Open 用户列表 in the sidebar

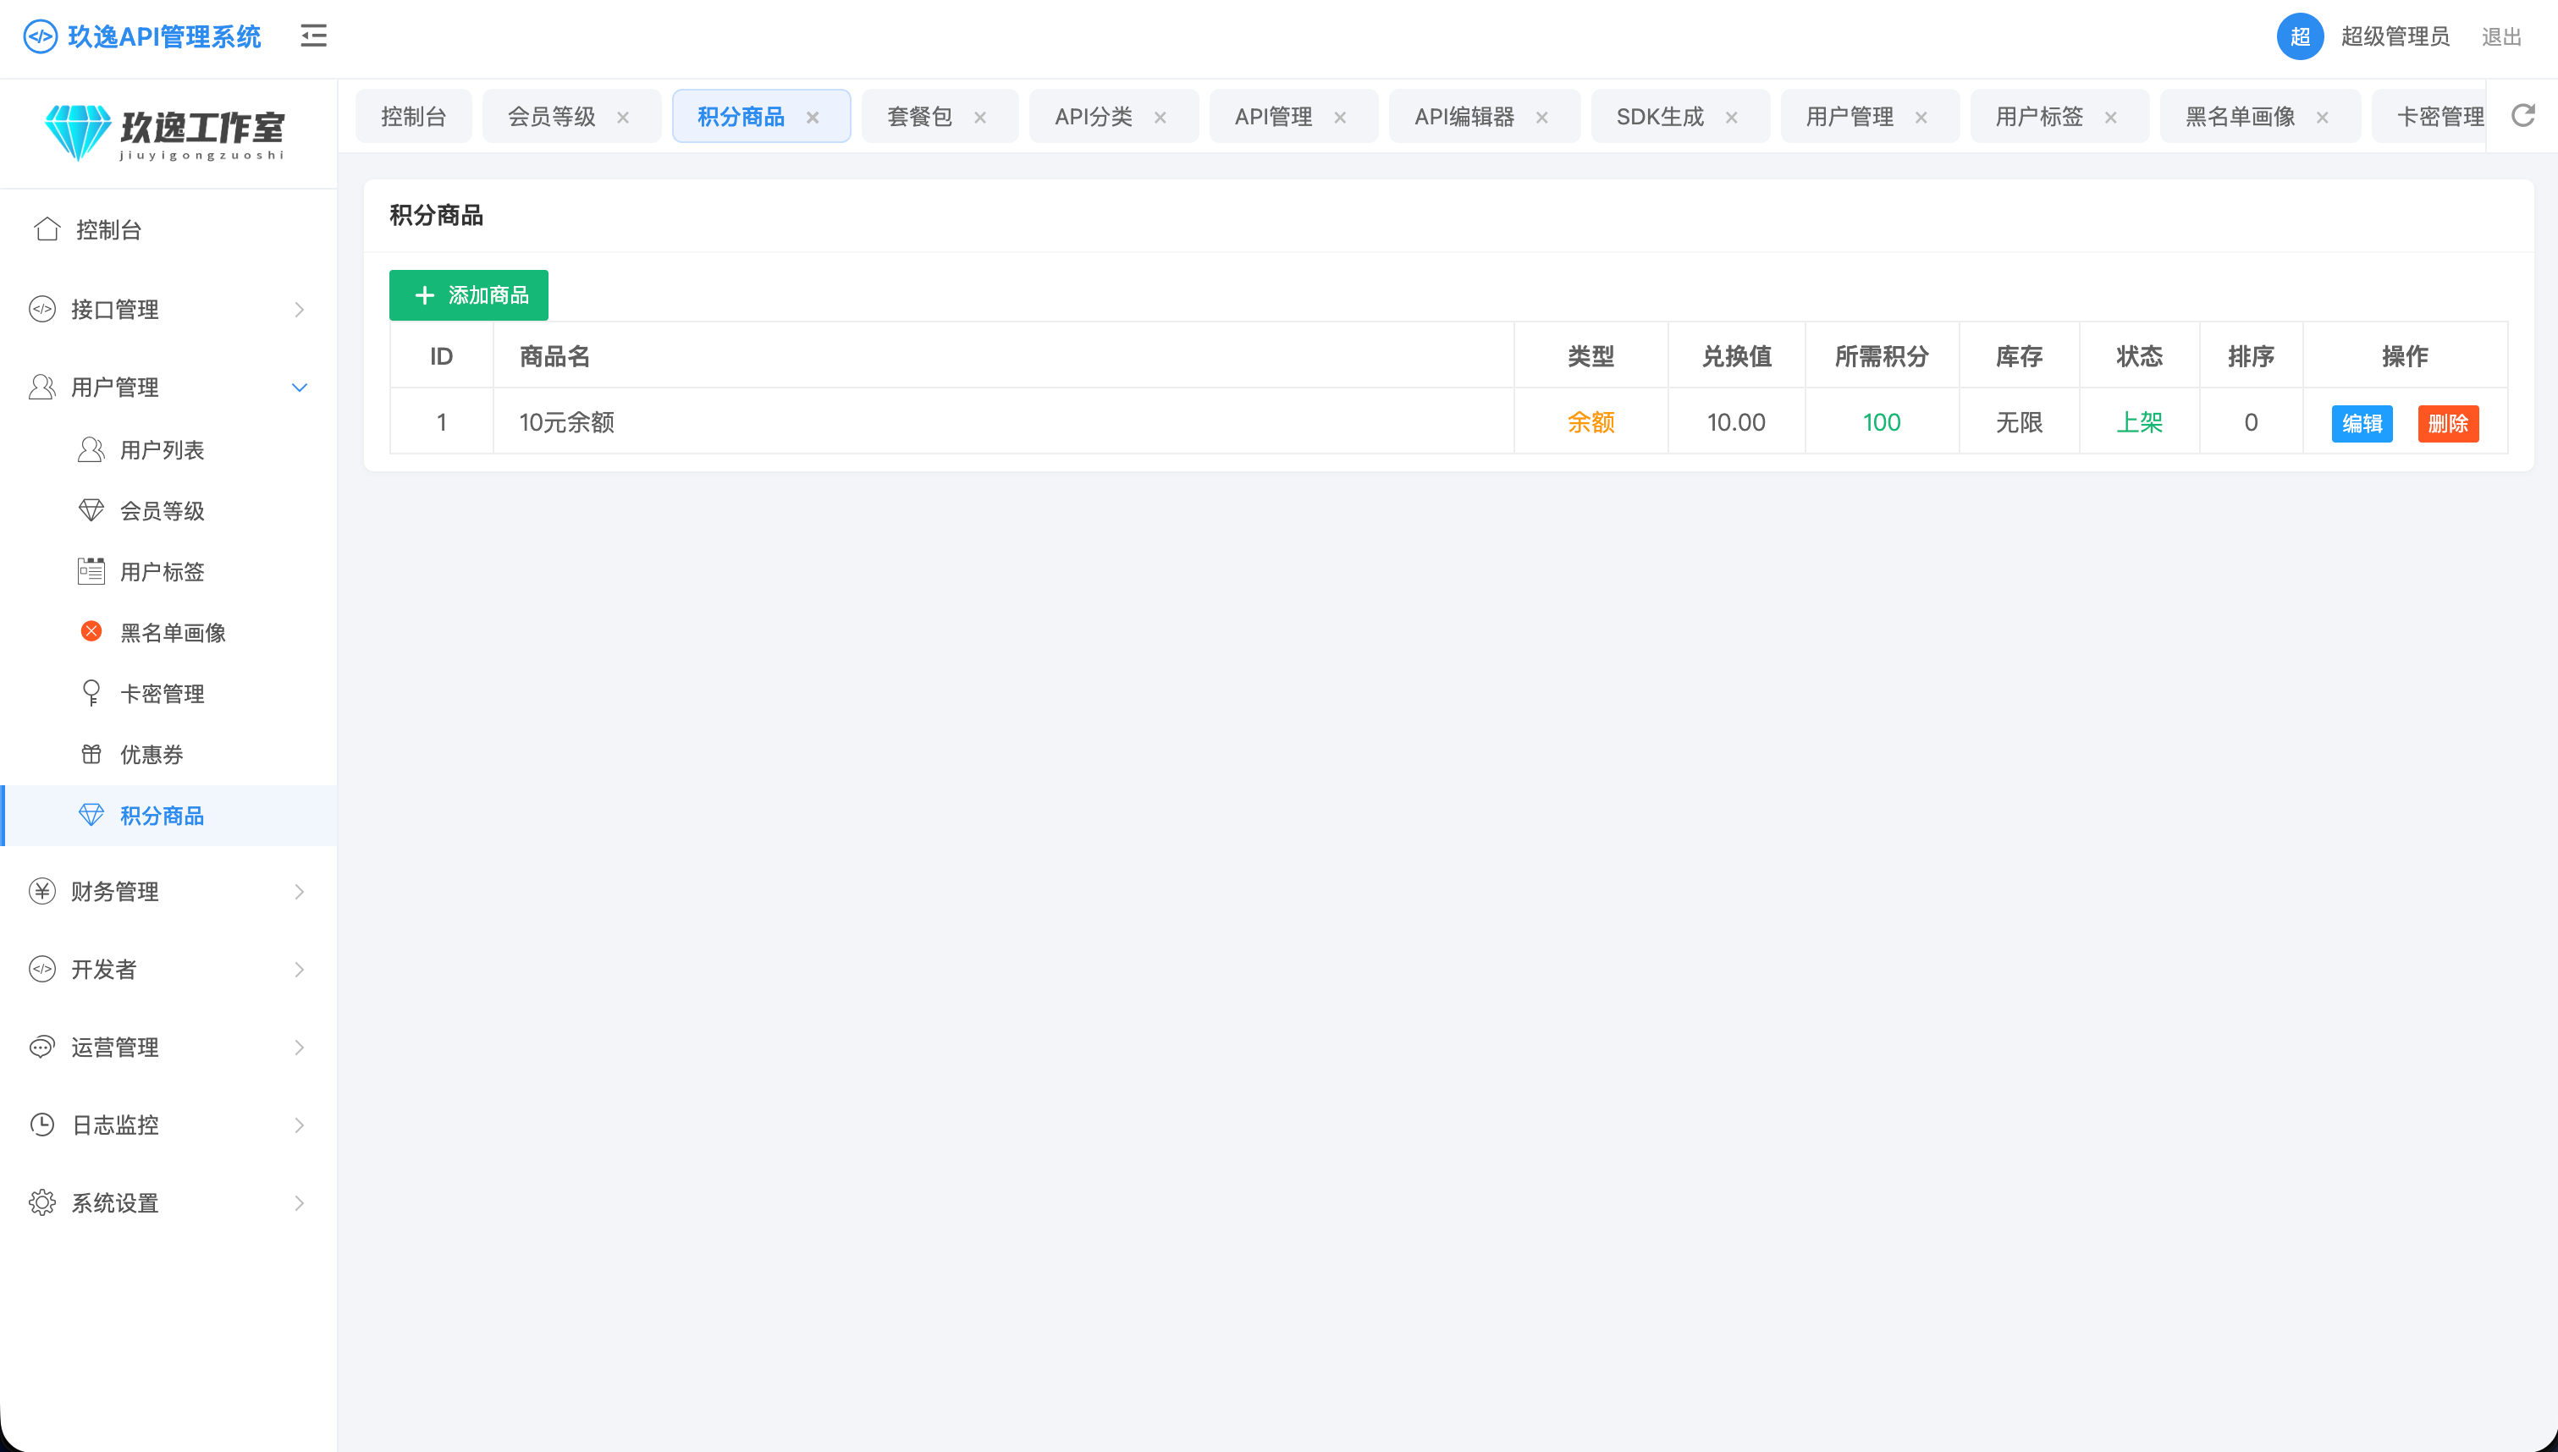coord(169,450)
